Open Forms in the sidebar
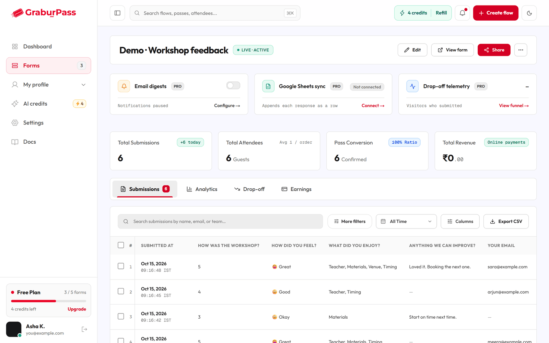The width and height of the screenshot is (549, 343). click(x=49, y=66)
